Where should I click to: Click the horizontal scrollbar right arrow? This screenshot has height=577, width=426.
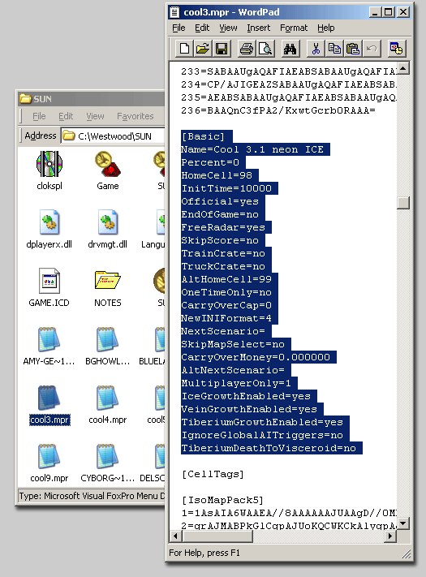(x=390, y=536)
